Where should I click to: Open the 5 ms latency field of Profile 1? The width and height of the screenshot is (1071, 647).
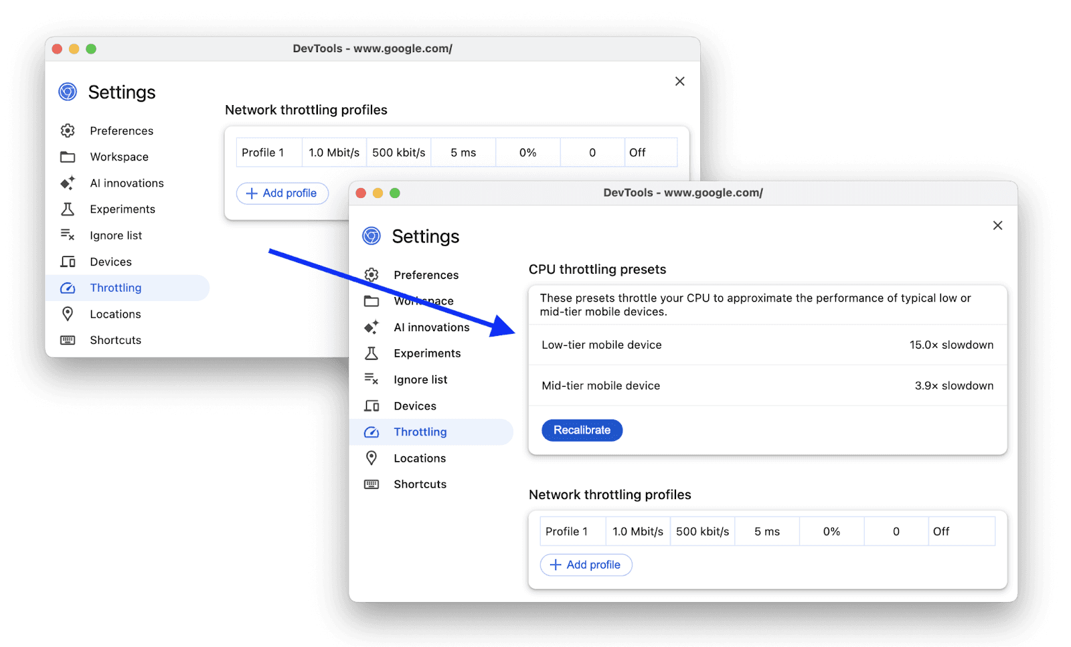767,531
